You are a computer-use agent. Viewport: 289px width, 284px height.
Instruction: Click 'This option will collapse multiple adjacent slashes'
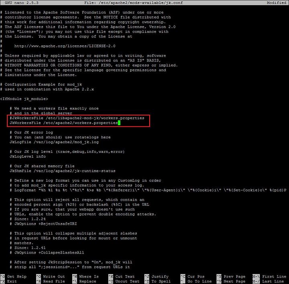point(73,233)
